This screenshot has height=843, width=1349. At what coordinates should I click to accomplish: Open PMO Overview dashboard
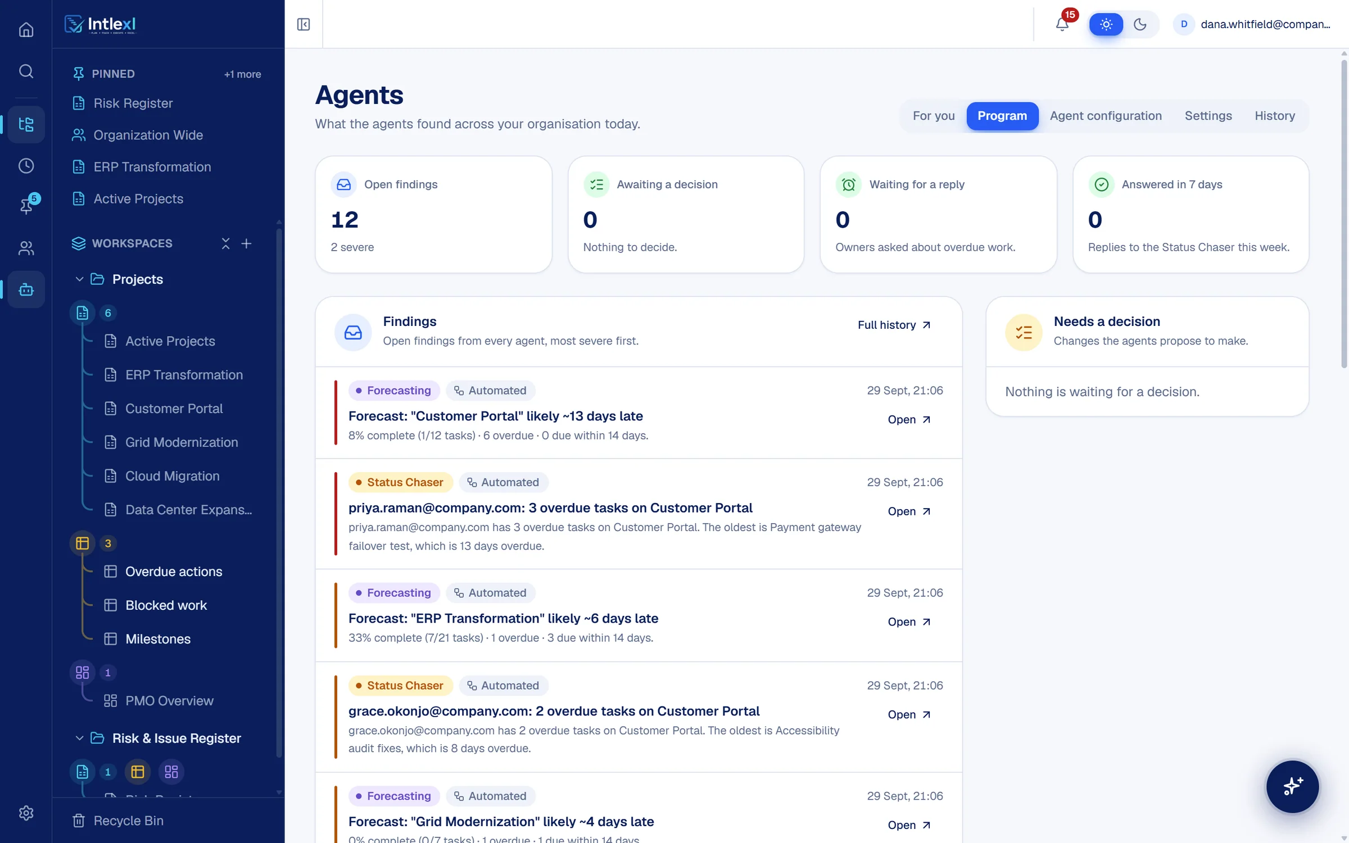(169, 701)
